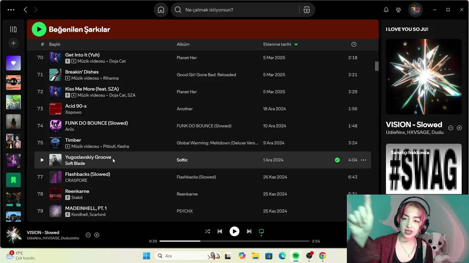The width and height of the screenshot is (469, 263).
Task: Seek on the playback progress bar
Action: pos(234,241)
